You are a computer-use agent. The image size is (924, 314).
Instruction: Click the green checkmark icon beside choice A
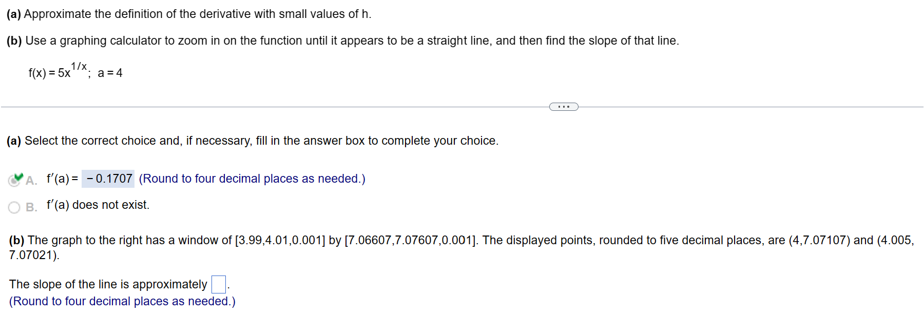click(20, 175)
